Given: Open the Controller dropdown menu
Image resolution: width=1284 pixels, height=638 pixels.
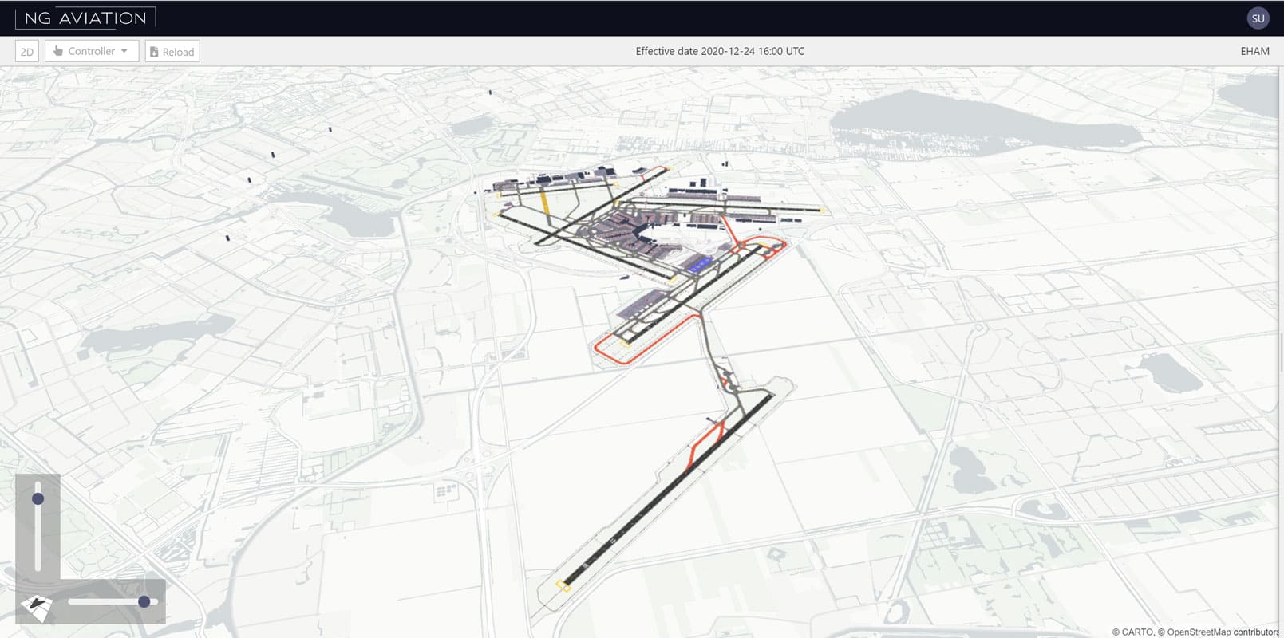Looking at the screenshot, I should [92, 51].
